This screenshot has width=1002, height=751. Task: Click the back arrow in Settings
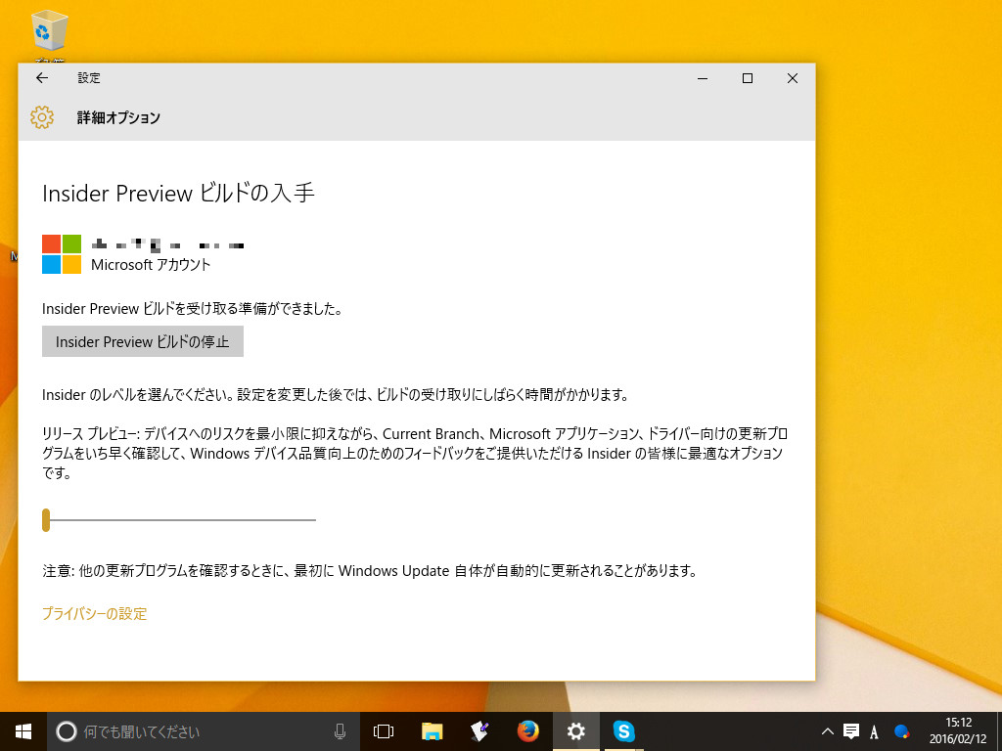click(39, 78)
